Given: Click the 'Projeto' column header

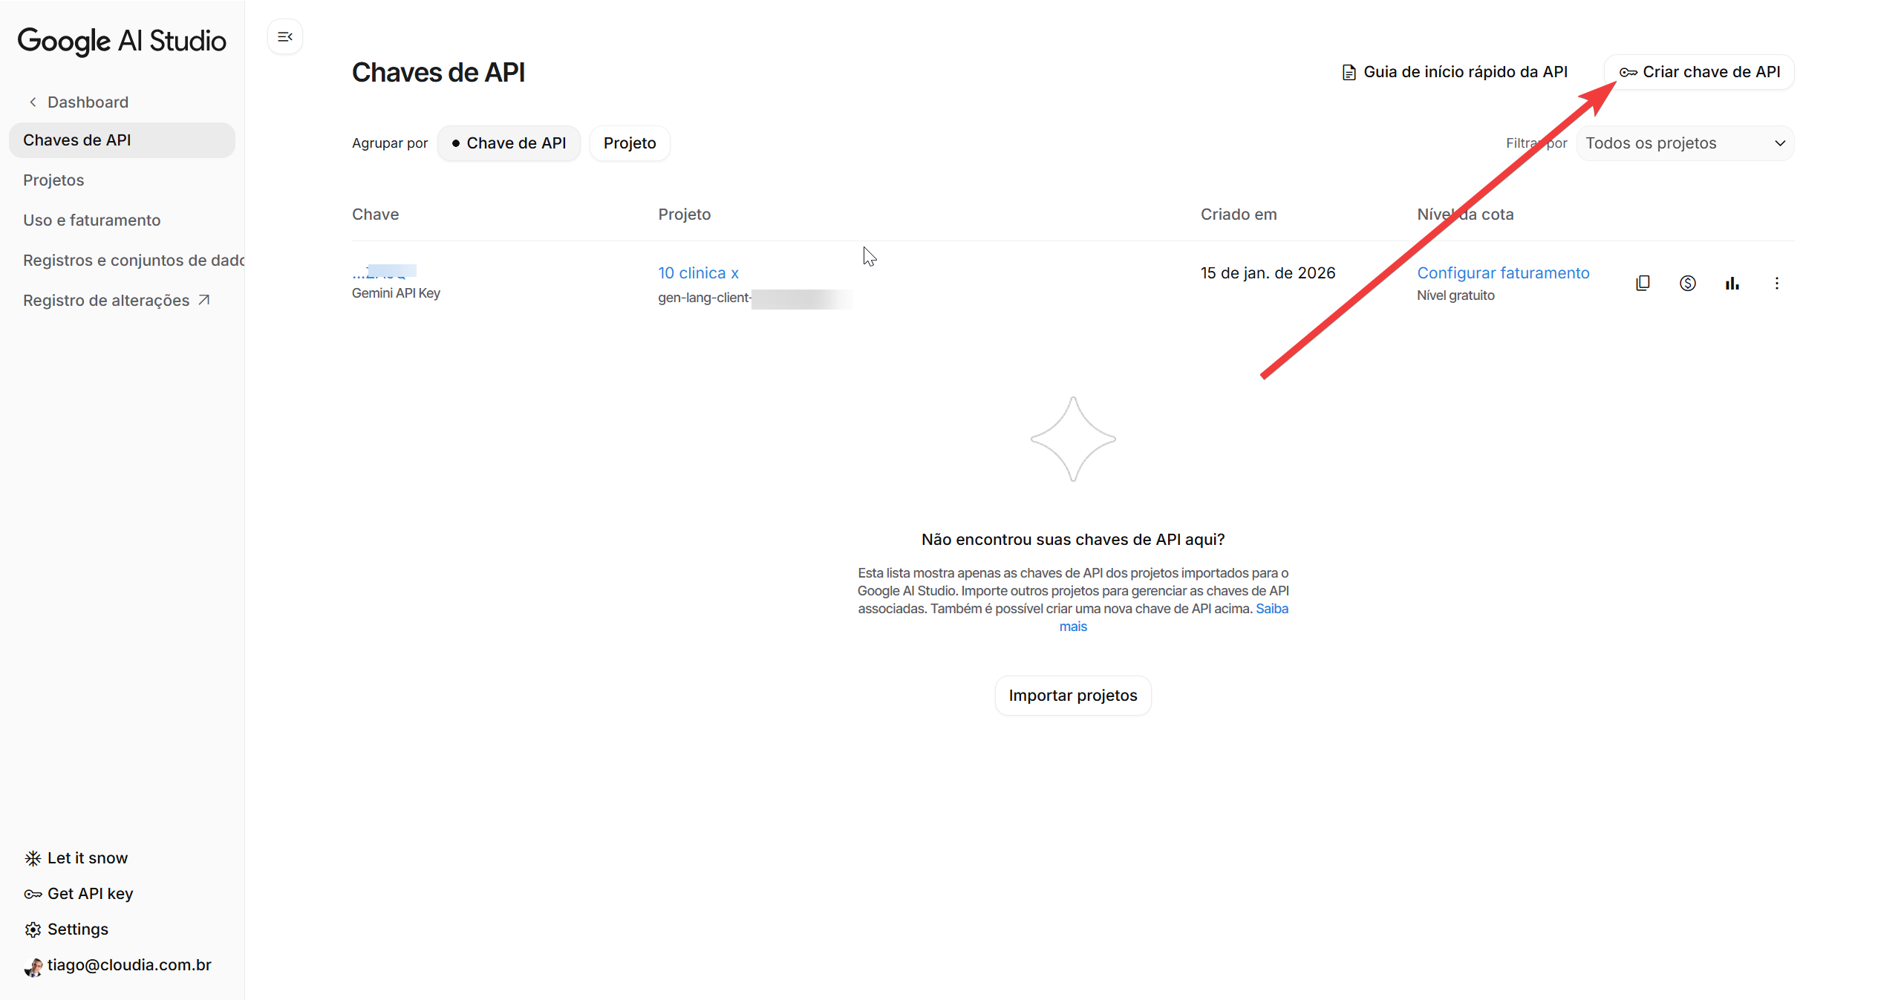Looking at the screenshot, I should click(684, 215).
